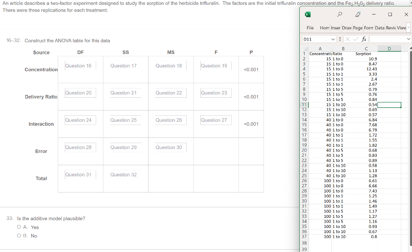This screenshot has height=252, width=412.
Task: Click the inking/draw pen icon near titlebar
Action: [x=358, y=14]
